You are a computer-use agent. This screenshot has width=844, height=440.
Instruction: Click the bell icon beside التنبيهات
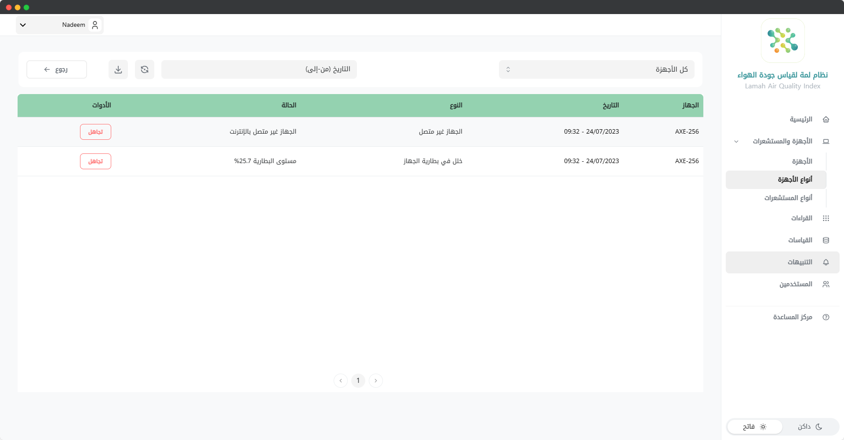(x=826, y=262)
